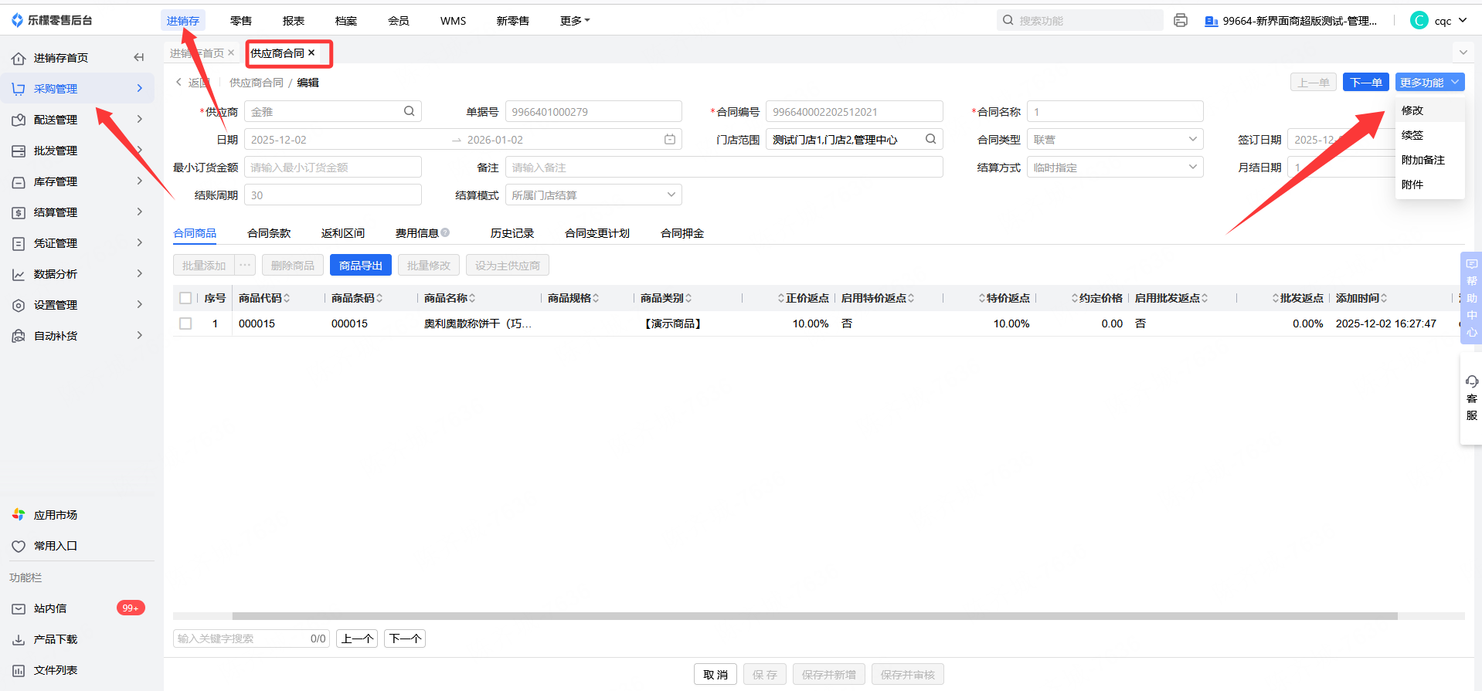Expand the 更多 top menu
Image resolution: width=1482 pixels, height=691 pixels.
[x=574, y=21]
